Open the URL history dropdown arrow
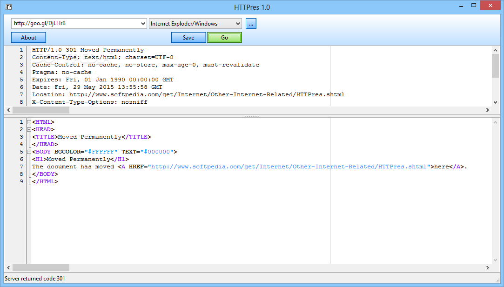 point(143,23)
